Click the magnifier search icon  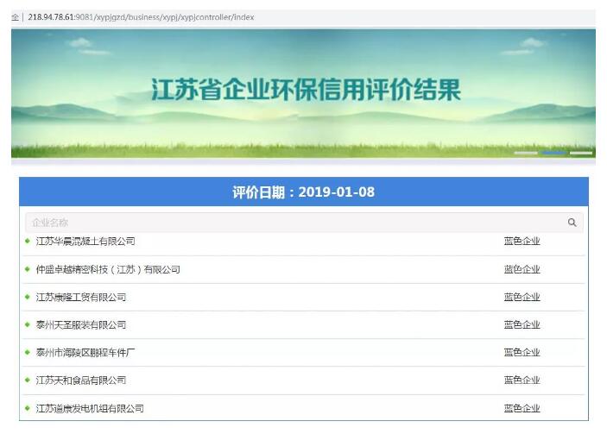click(572, 223)
